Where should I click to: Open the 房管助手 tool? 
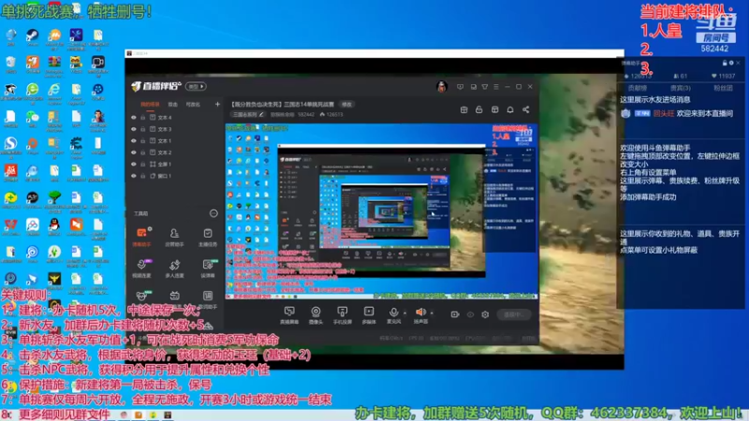click(x=174, y=237)
